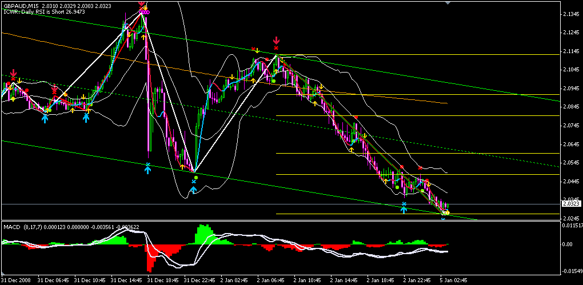Select the green dot under the 31 Dec 22:45 trough
583x285 pixels.
[x=197, y=178]
